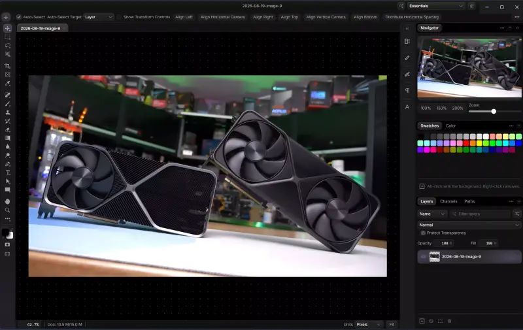Click Distribute Horizontal Spacing button

pyautogui.click(x=412, y=17)
